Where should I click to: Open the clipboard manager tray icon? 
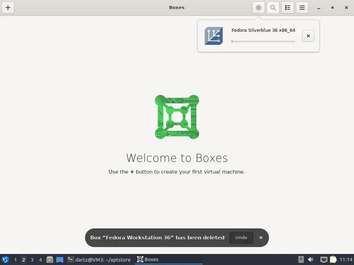333,259
